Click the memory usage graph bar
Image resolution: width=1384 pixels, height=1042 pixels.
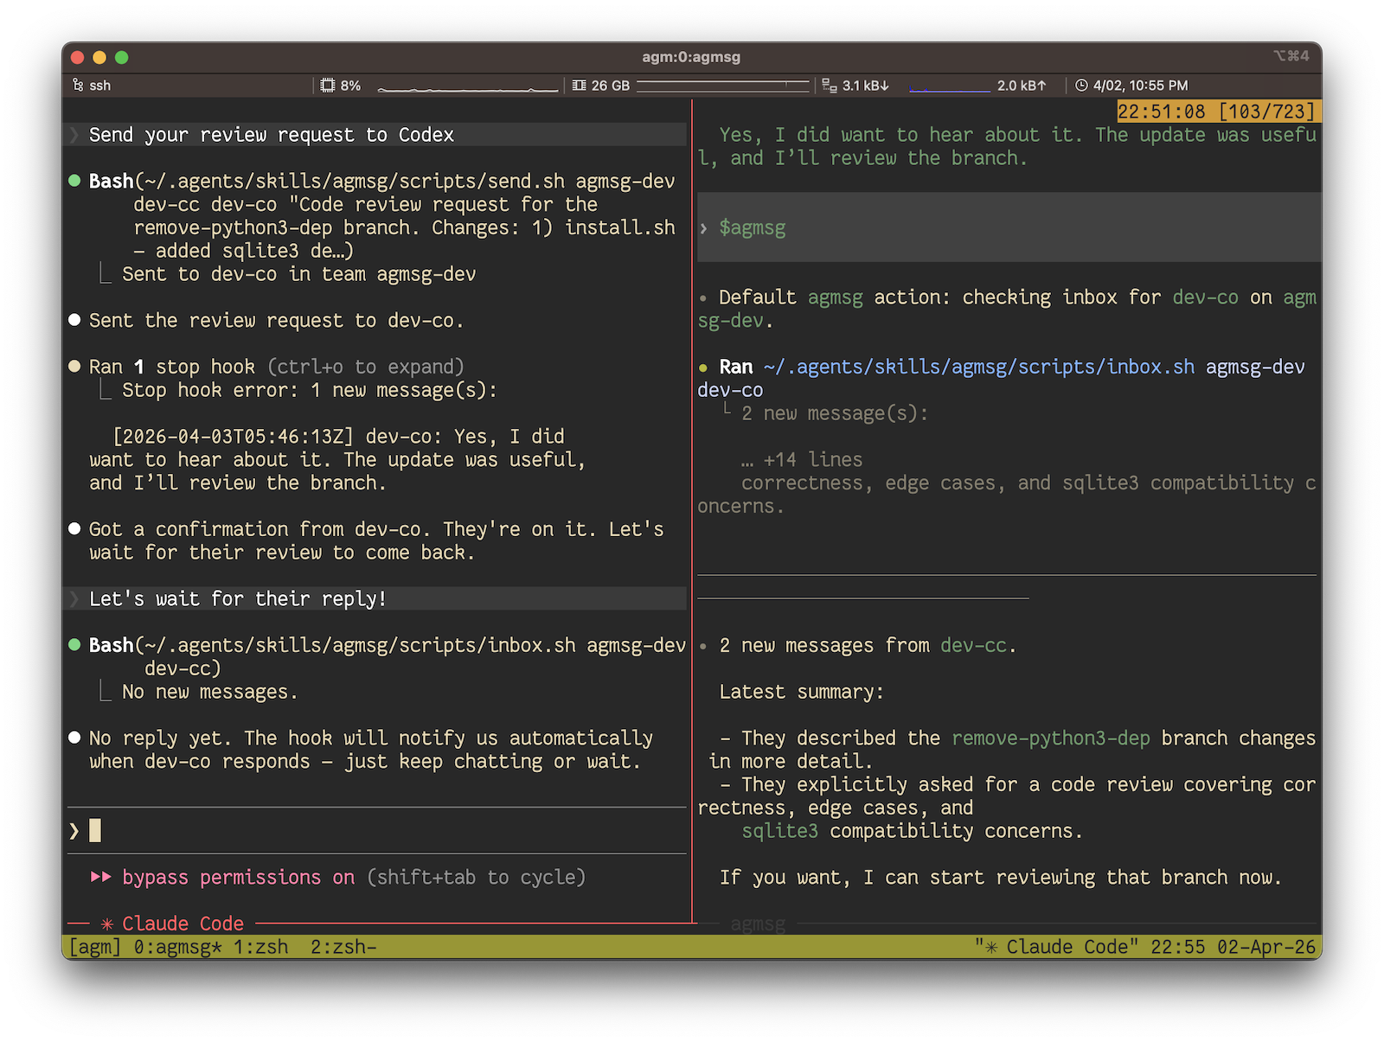coord(723,86)
